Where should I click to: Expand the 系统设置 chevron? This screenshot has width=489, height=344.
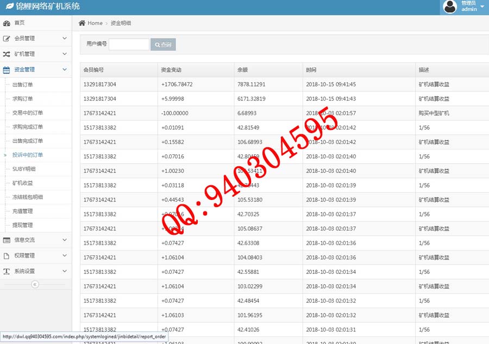65,271
